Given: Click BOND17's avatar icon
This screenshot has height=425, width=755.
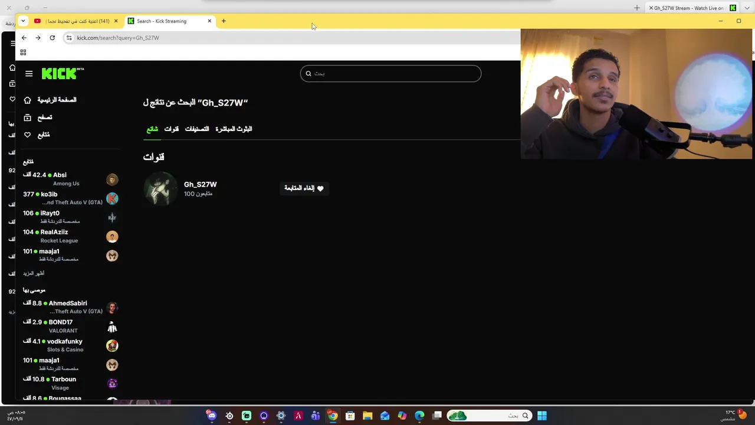Looking at the screenshot, I should click(x=112, y=327).
